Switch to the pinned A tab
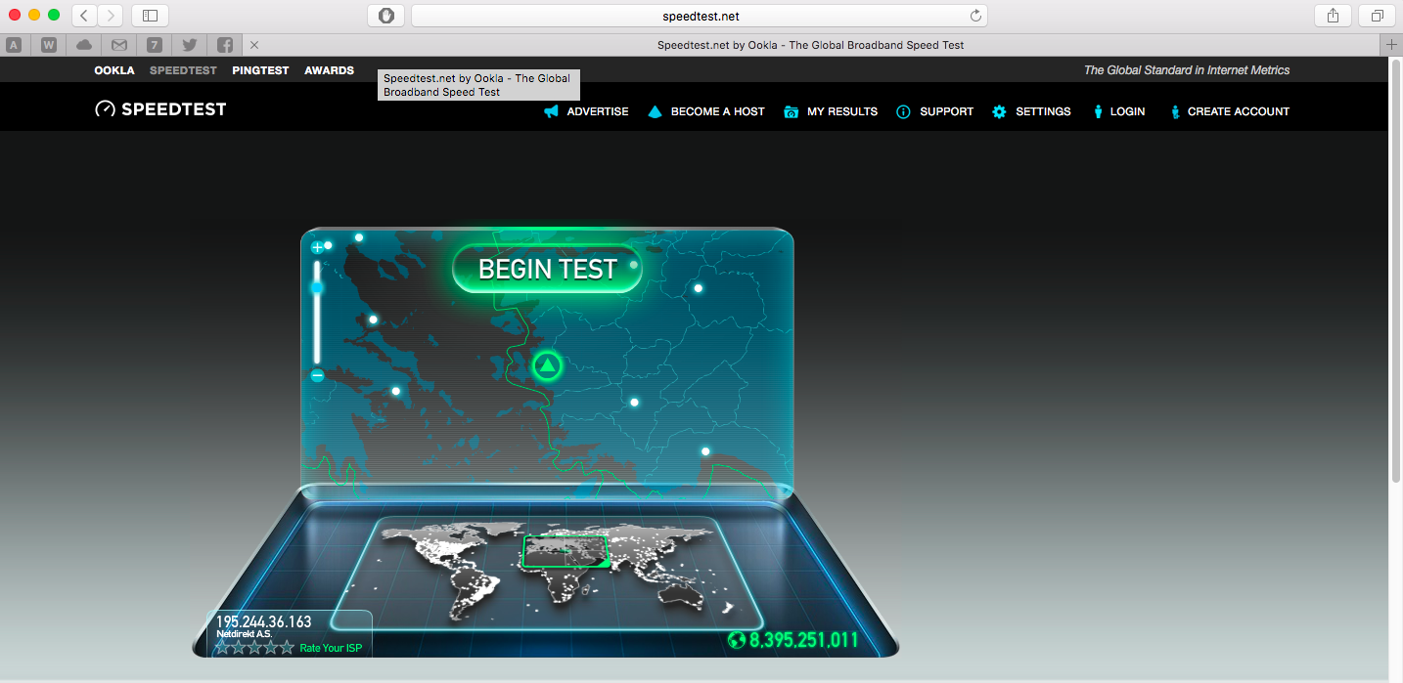This screenshot has width=1403, height=683. [14, 45]
